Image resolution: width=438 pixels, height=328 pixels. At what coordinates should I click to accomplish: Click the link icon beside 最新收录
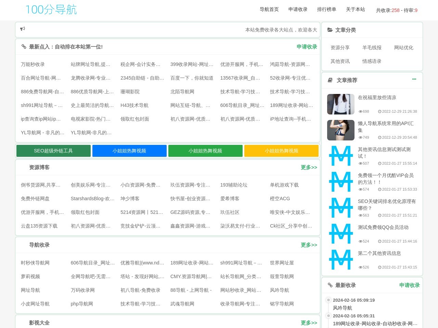(x=330, y=285)
